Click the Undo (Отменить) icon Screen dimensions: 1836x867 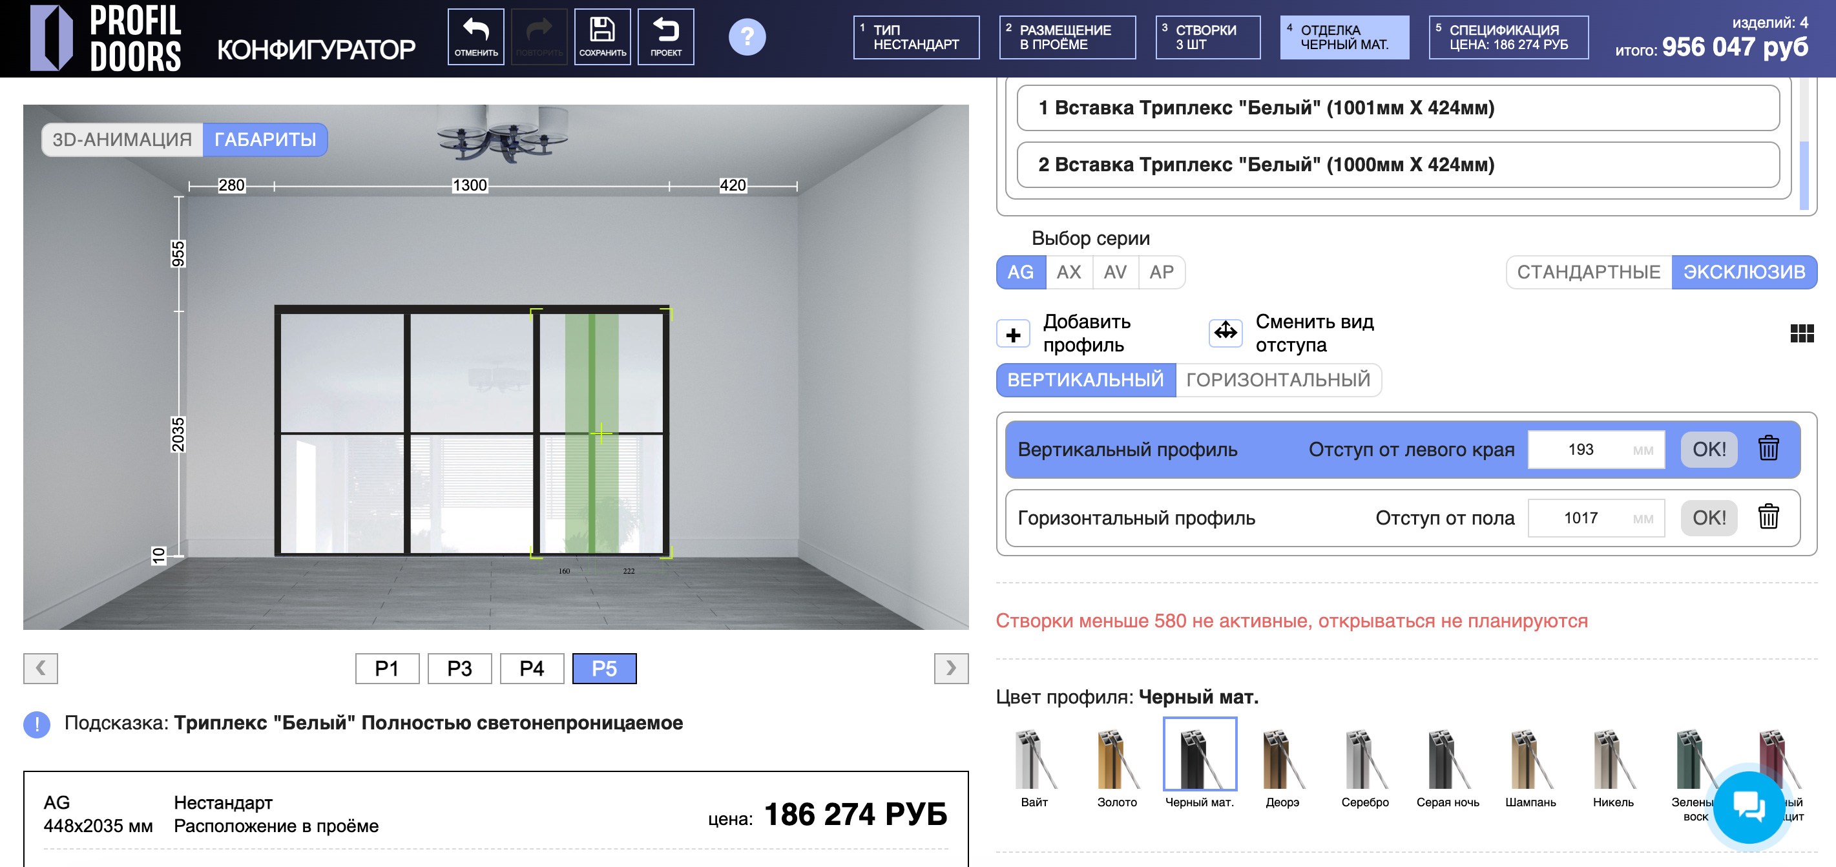coord(475,36)
